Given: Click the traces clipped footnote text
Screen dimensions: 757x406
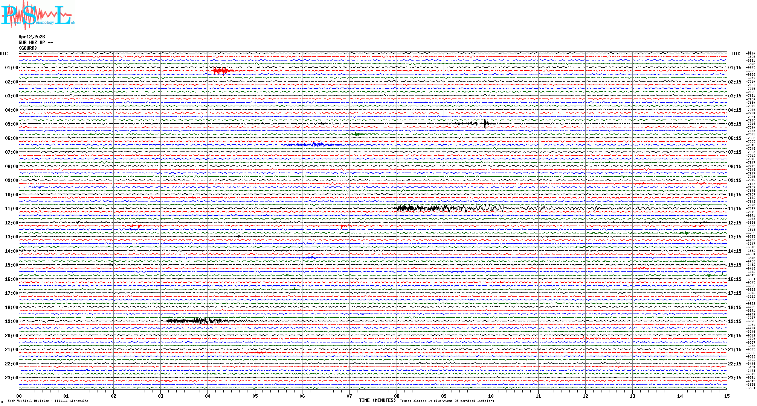Looking at the screenshot, I should (x=447, y=401).
